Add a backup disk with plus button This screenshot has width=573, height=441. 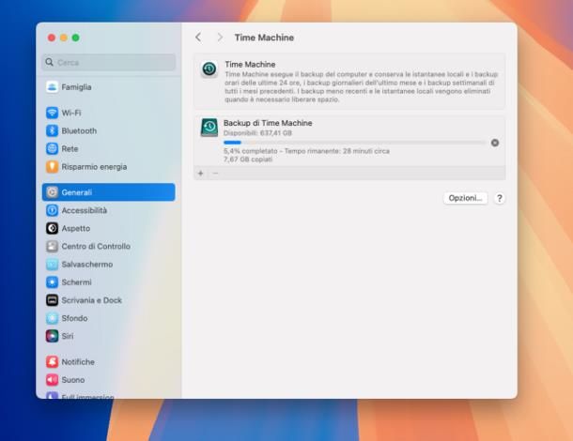point(201,173)
